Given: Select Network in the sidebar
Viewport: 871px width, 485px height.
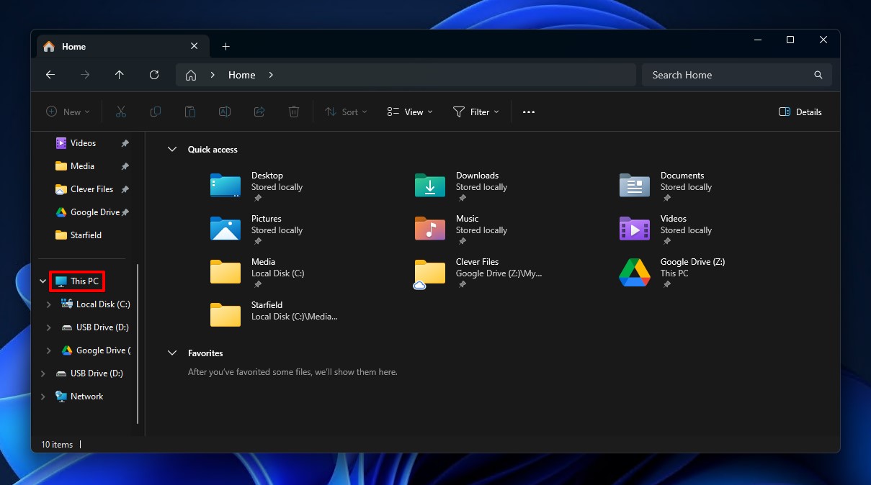Looking at the screenshot, I should 87,396.
